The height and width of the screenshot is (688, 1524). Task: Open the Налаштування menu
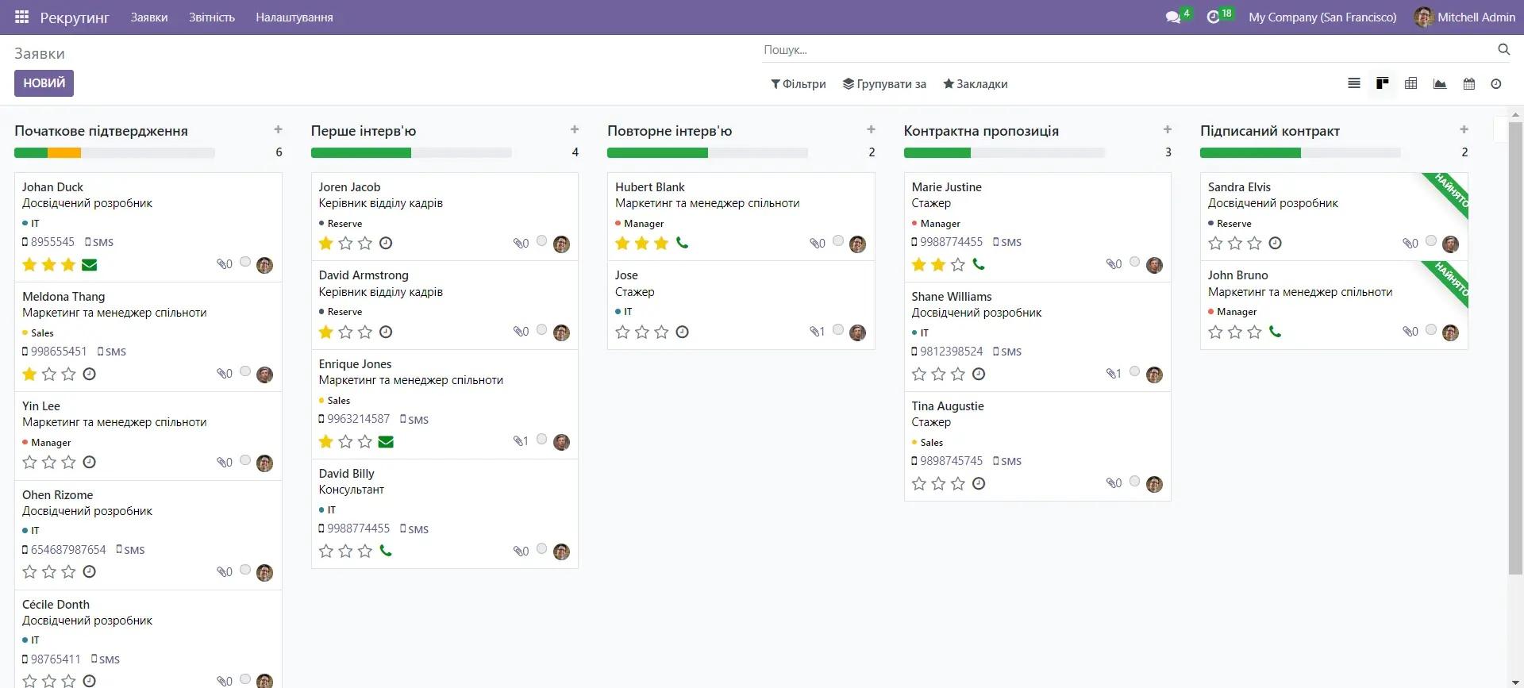pos(294,17)
